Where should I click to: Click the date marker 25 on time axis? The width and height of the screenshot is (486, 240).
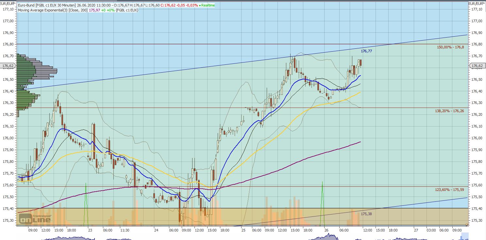243,231
